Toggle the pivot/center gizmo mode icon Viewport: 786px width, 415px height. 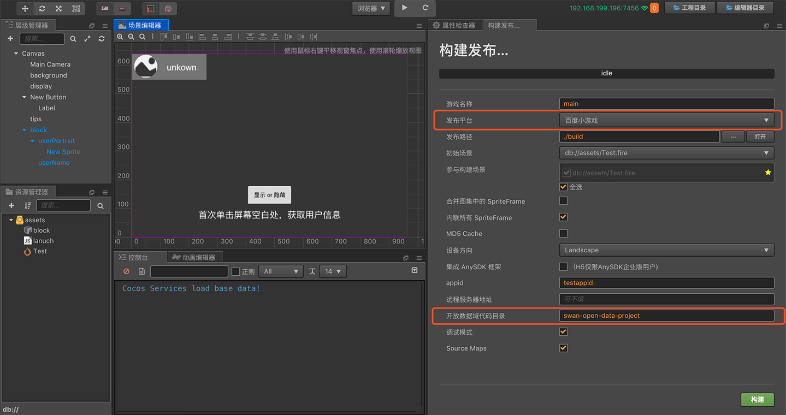105,9
